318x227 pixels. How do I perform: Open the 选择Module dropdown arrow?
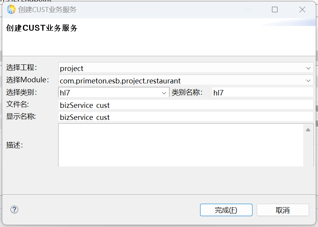pyautogui.click(x=309, y=81)
